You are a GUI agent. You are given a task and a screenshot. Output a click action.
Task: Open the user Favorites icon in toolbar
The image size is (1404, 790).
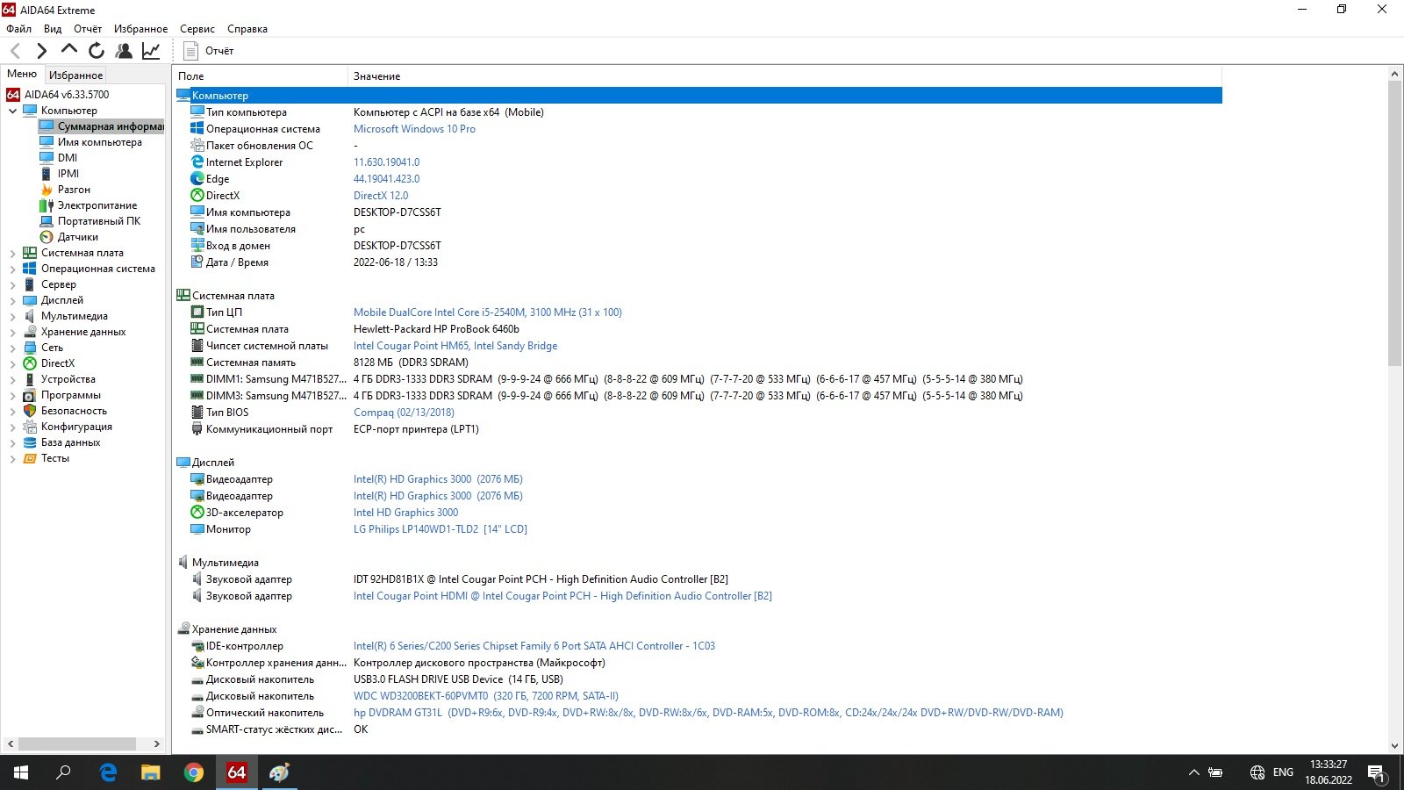point(124,51)
